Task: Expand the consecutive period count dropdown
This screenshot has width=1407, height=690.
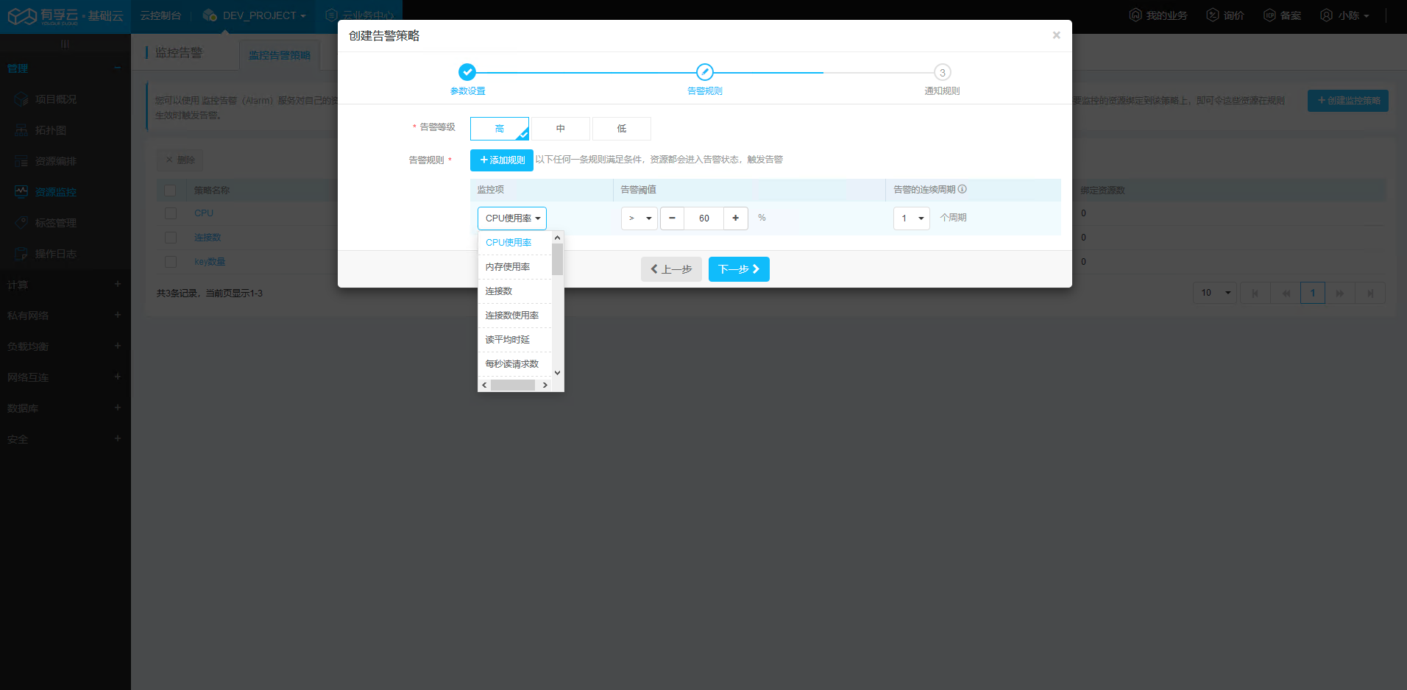Action: tap(911, 218)
